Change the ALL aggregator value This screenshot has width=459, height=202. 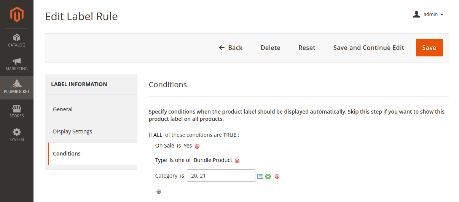(158, 135)
